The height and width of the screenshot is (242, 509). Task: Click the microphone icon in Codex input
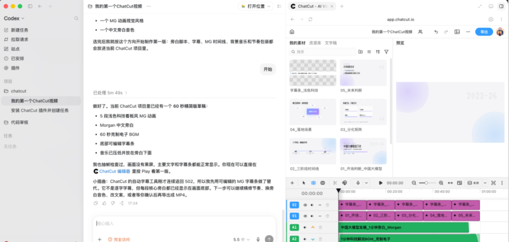coord(258,239)
